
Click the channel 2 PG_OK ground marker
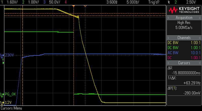(x=2, y=94)
